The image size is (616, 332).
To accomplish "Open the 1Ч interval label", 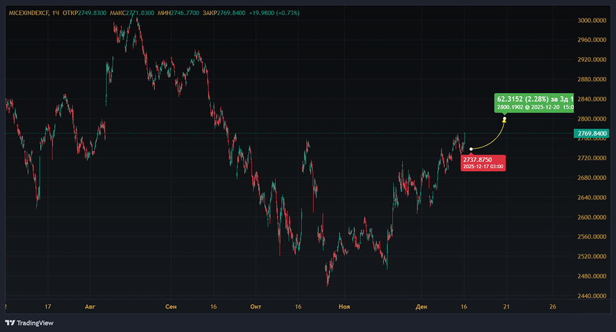I will [57, 13].
